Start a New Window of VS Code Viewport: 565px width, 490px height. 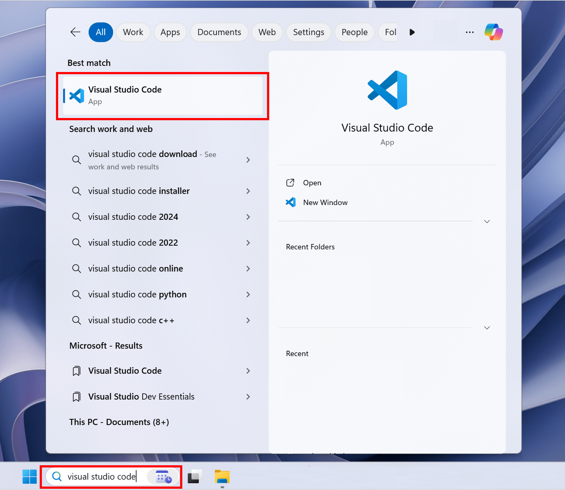click(325, 203)
